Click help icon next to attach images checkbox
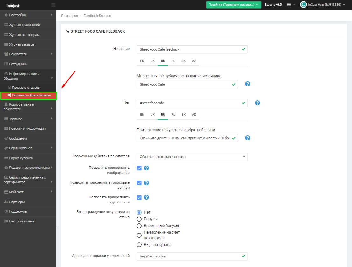Viewport: 352px width, 267px height. click(146, 168)
